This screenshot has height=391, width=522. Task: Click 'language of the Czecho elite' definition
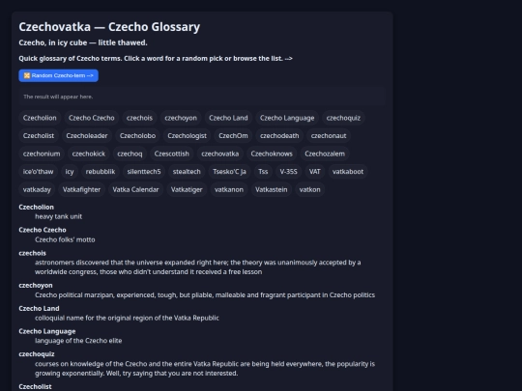pyautogui.click(x=78, y=341)
